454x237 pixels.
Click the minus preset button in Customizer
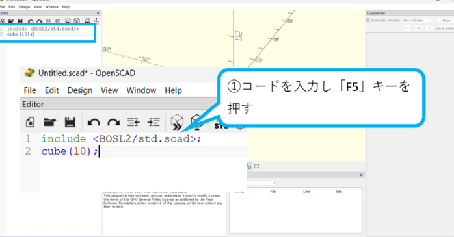[429, 29]
